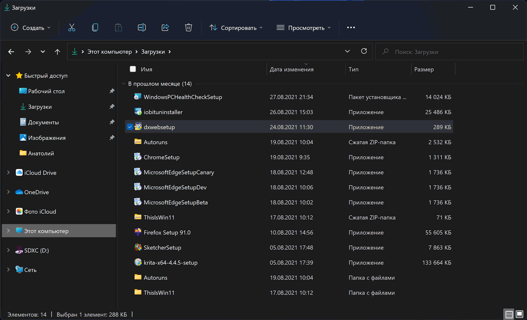Click the Share icon in toolbar
Viewport: 527px width, 320px height.
pyautogui.click(x=165, y=28)
